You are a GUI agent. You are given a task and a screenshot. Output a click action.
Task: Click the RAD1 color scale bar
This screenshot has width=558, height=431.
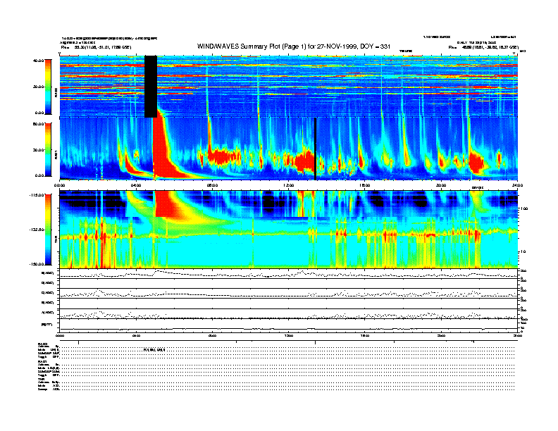(48, 150)
